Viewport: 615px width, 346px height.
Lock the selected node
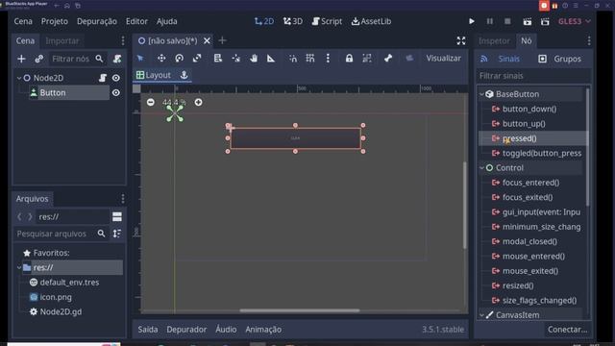click(x=349, y=59)
